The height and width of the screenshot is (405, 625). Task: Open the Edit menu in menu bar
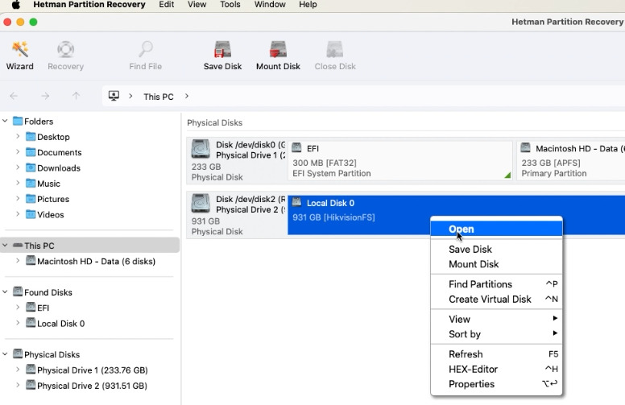(x=166, y=4)
